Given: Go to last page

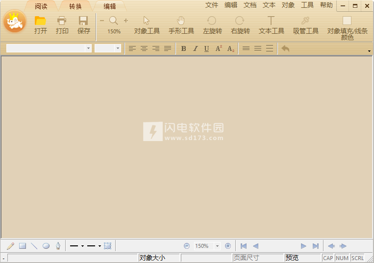Looking at the screenshot, I should pyautogui.click(x=316, y=246).
